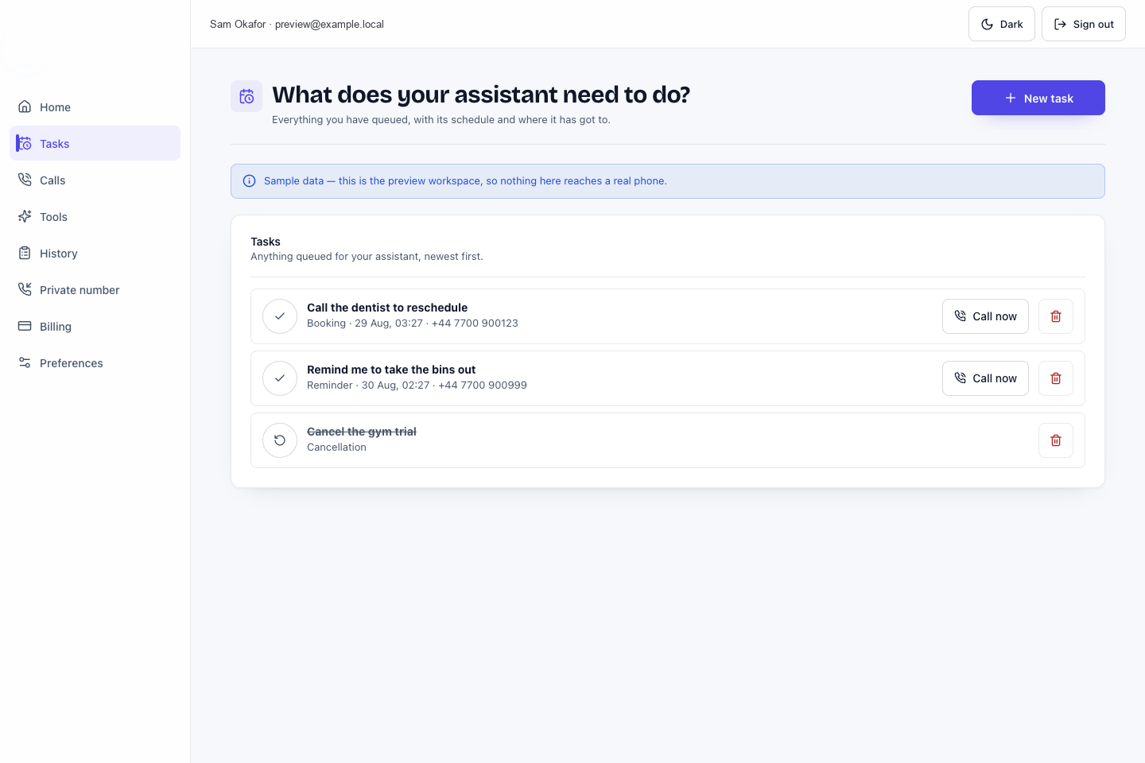The width and height of the screenshot is (1145, 763).
Task: Restore the 'Cancel the gym trial' task
Action: pyautogui.click(x=280, y=440)
